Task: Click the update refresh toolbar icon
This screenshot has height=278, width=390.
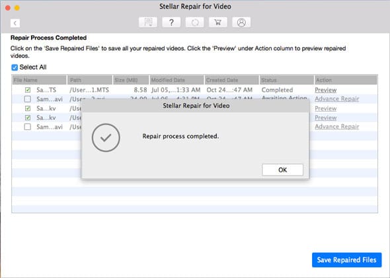Action: tap(195, 22)
